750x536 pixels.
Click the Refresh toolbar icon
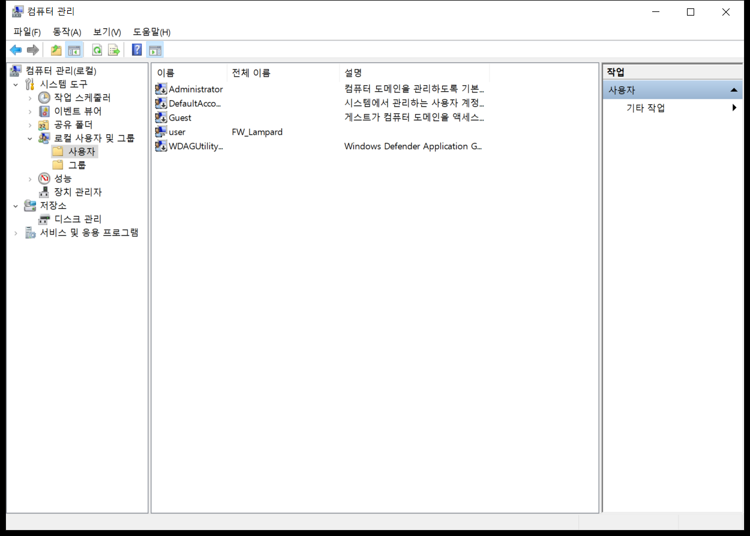(x=97, y=50)
